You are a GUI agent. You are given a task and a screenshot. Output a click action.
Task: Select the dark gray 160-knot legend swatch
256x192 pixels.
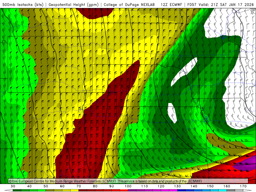(x=230, y=190)
